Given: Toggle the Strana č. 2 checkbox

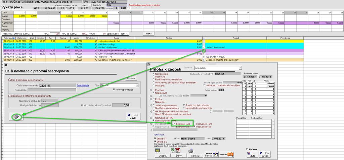Looking at the screenshot, I should (x=155, y=142).
